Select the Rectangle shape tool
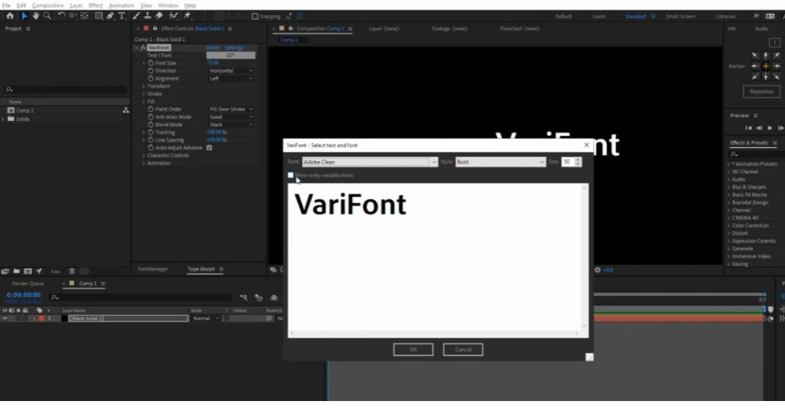This screenshot has height=417, width=785. coord(99,16)
